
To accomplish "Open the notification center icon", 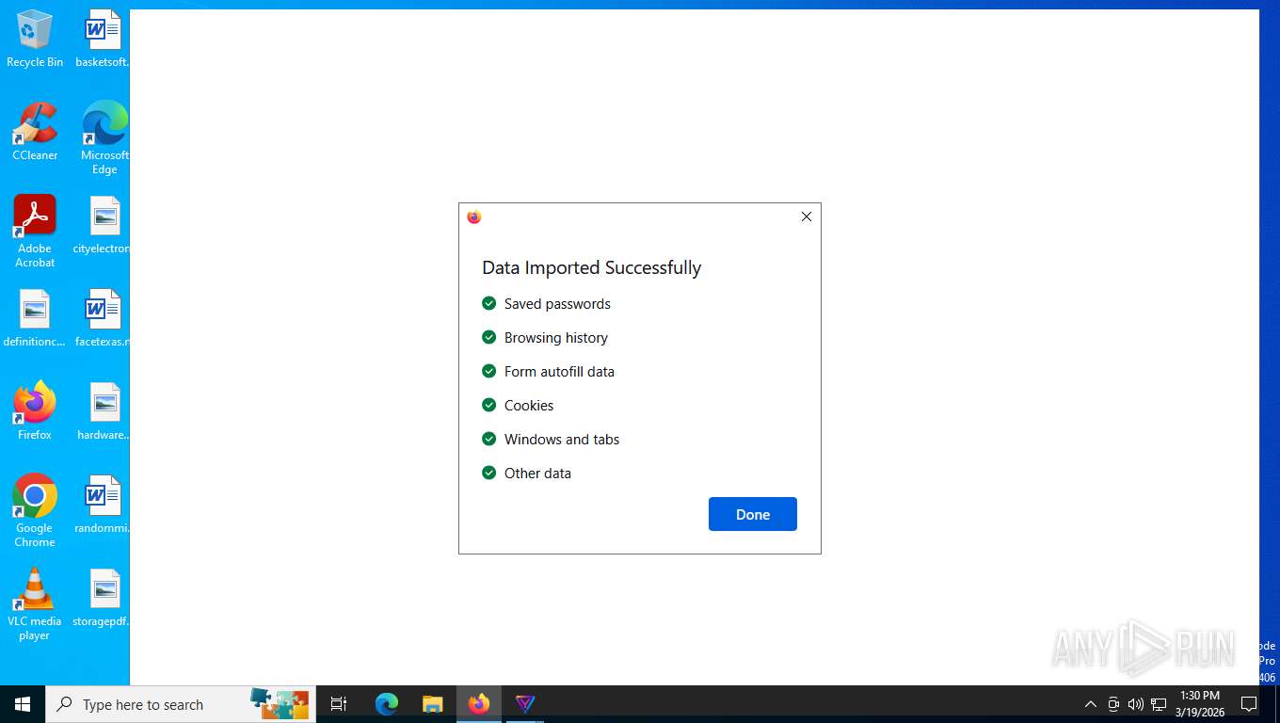I will tap(1249, 704).
